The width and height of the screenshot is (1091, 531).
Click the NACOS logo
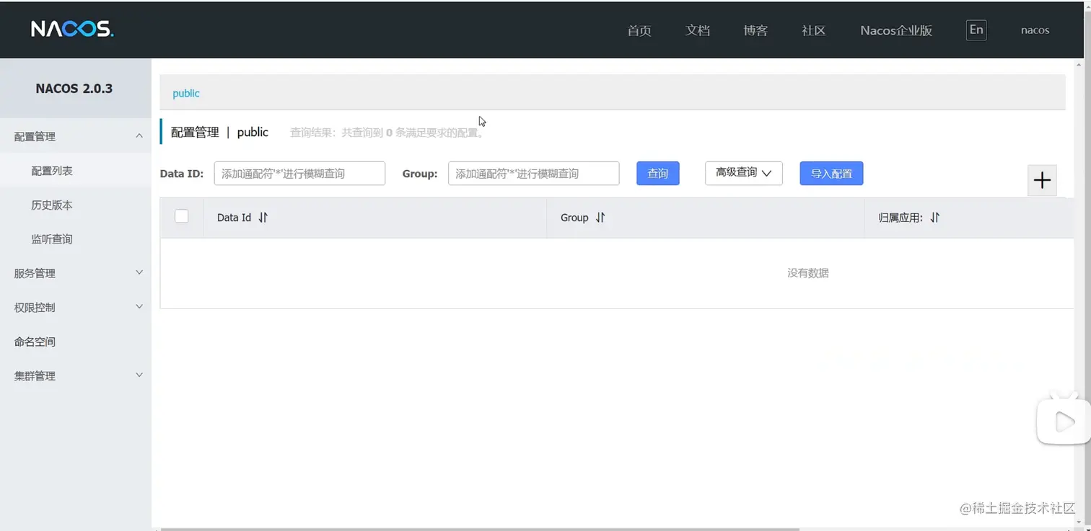click(x=72, y=30)
